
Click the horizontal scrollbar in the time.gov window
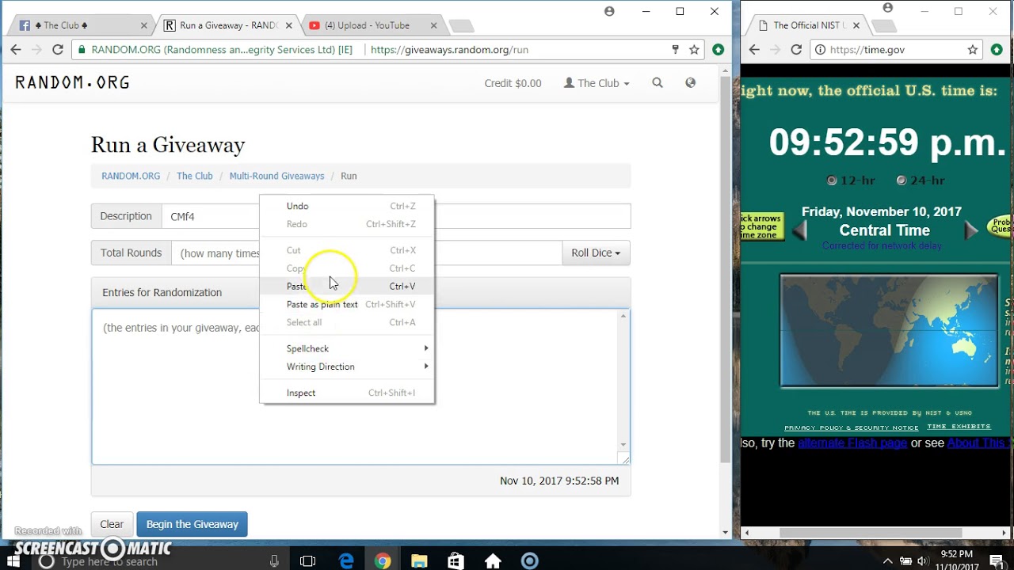tap(871, 533)
